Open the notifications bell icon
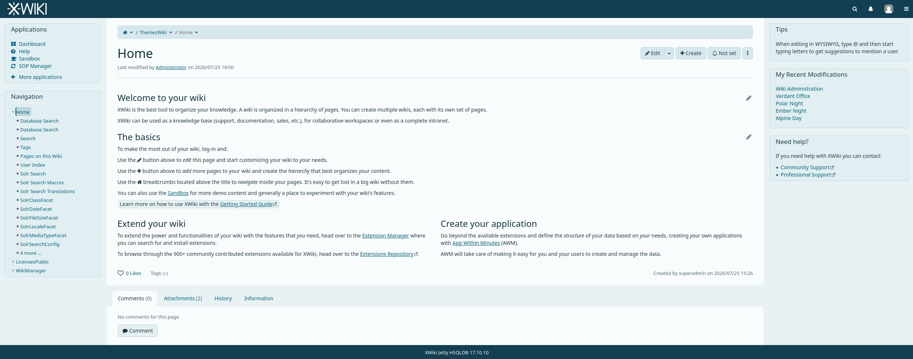This screenshot has height=359, width=913. (x=871, y=9)
